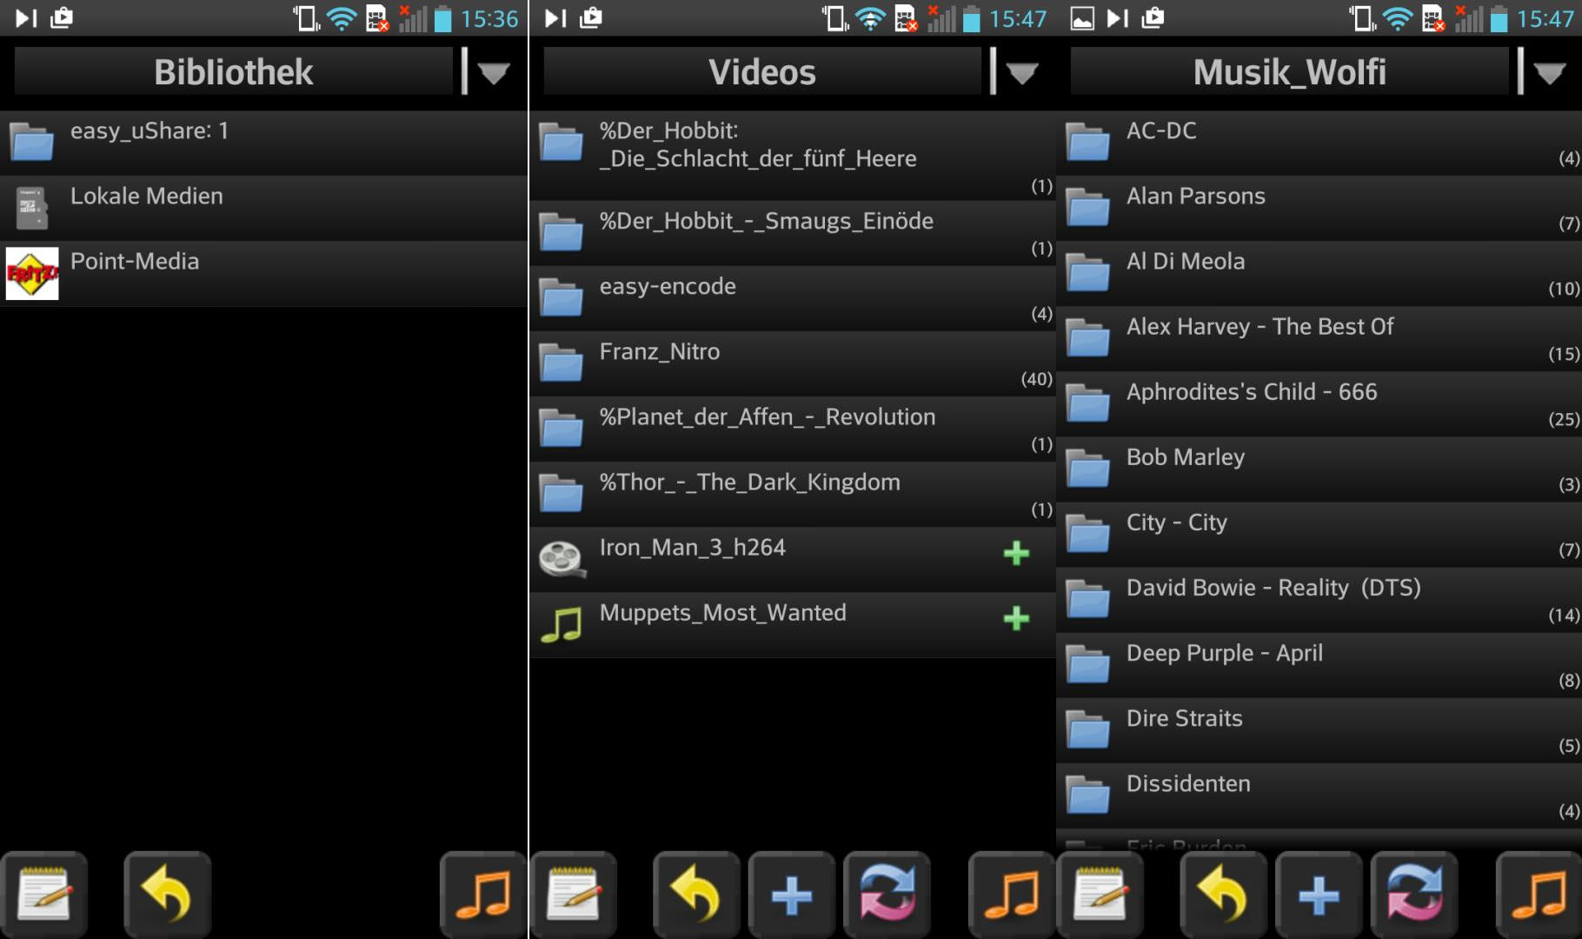
Task: Tap the picture notification icon in Musik_Wolfi screen
Action: coord(1082,18)
